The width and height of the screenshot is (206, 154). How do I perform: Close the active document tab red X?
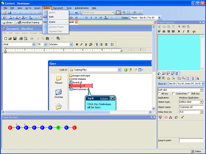tap(76, 22)
